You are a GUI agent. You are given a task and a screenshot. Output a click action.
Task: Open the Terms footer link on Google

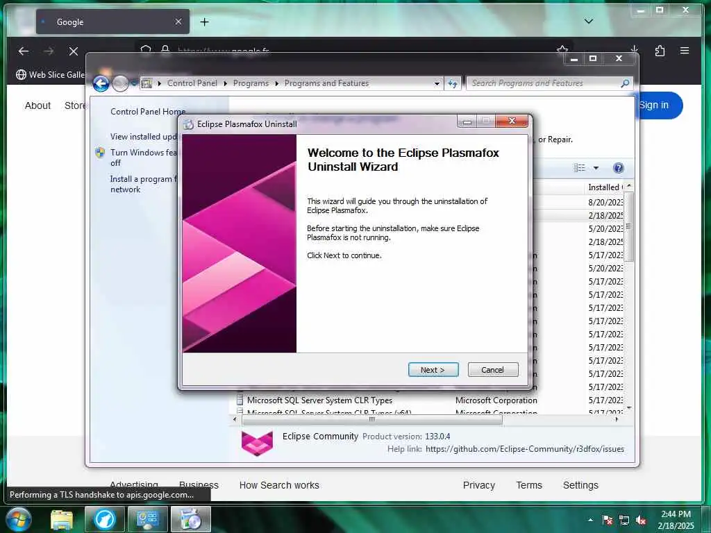point(529,485)
